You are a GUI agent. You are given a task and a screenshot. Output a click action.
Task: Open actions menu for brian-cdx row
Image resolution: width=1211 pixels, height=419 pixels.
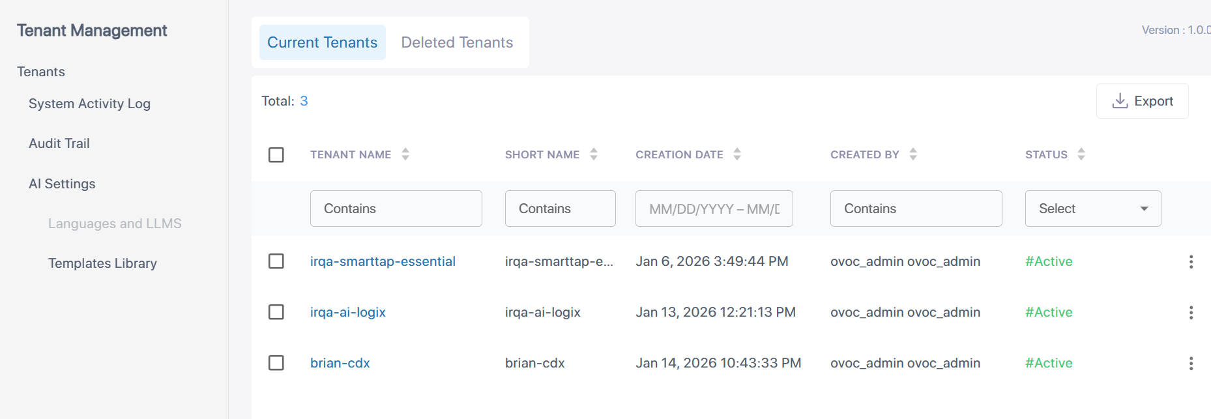pos(1191,364)
